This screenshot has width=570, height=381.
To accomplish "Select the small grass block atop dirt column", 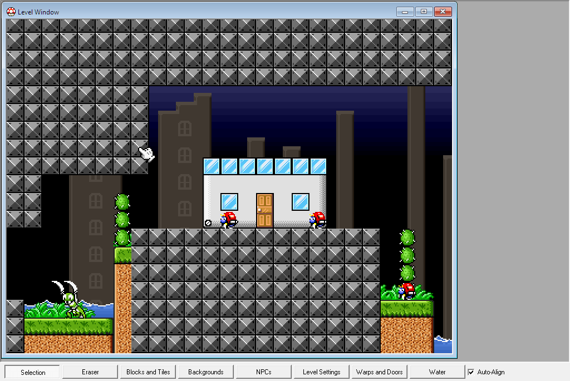I will pyautogui.click(x=123, y=255).
